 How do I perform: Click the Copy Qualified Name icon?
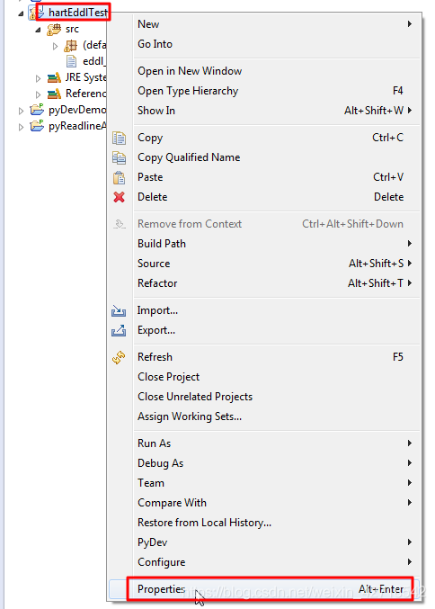(120, 157)
